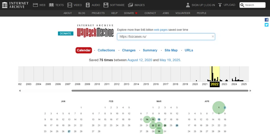Open the CONTACT menu item

click(x=150, y=13)
